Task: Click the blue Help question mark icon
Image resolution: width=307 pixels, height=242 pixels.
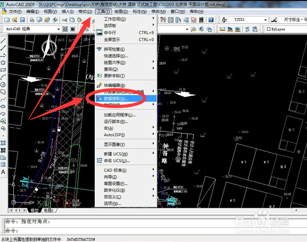Action: tap(211, 20)
